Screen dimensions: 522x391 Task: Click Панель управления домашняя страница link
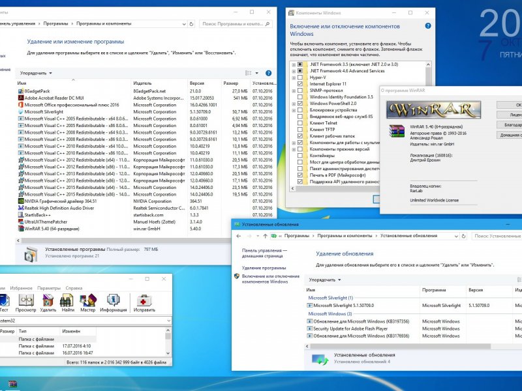264,253
